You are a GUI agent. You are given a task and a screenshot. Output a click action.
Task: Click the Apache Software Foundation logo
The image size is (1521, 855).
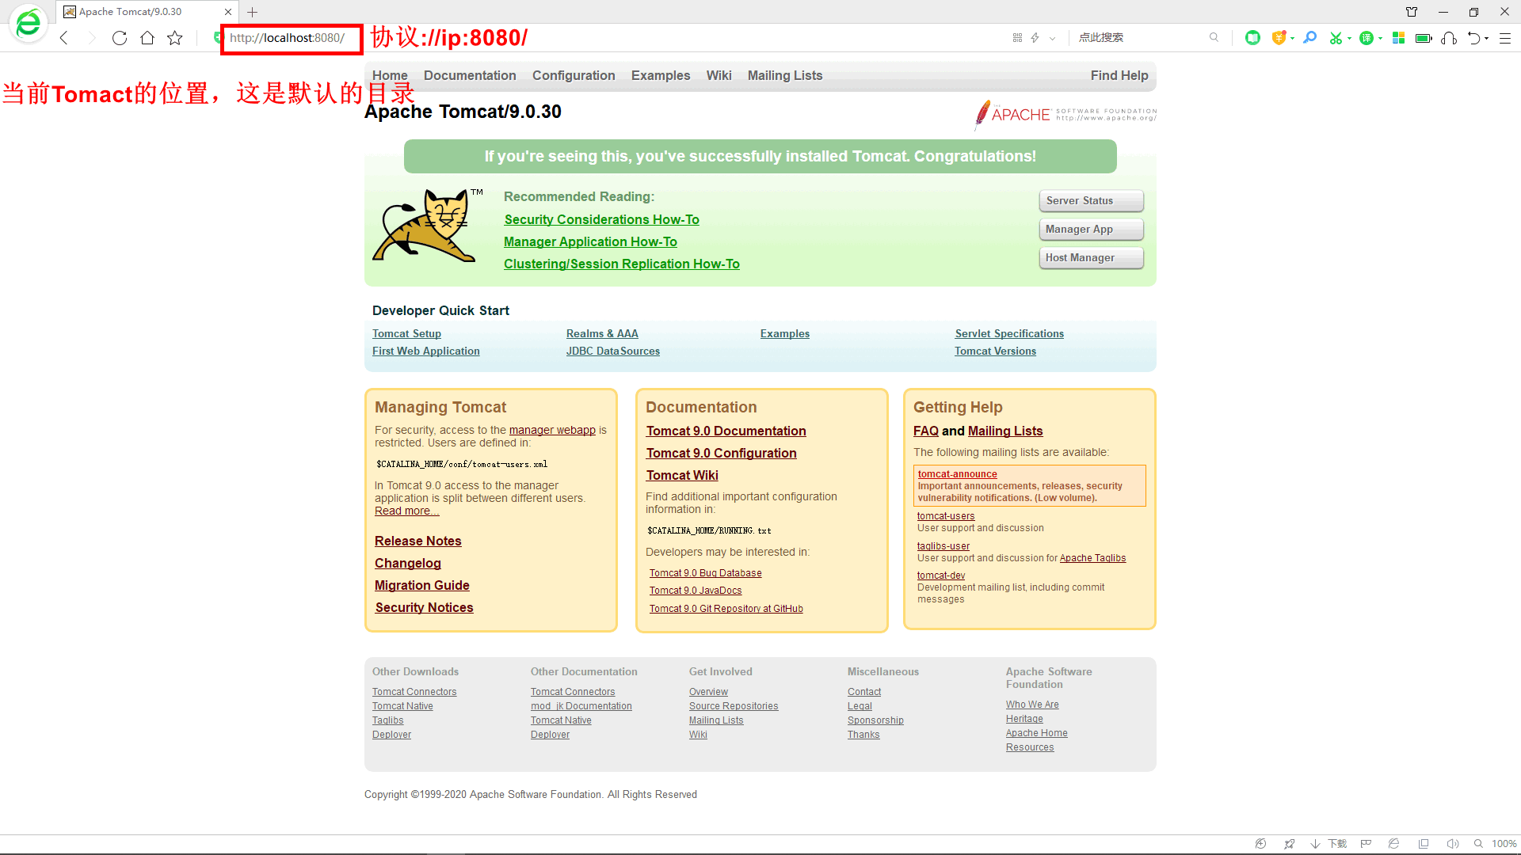click(1065, 115)
